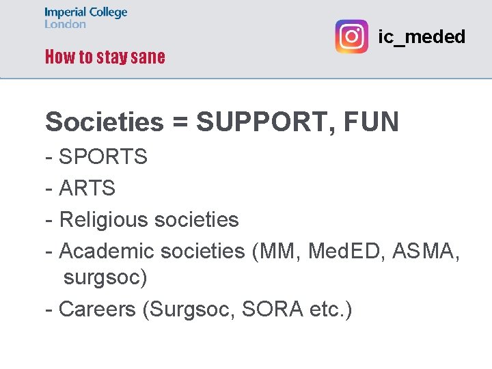This screenshot has width=492, height=369.
Task: Click the word FUN in the title
Action: click(372, 122)
